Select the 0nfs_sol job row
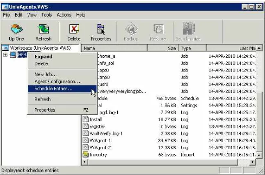 (x=177, y=63)
